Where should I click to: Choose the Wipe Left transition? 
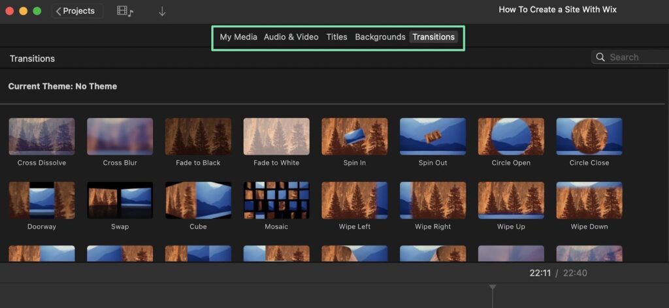355,200
